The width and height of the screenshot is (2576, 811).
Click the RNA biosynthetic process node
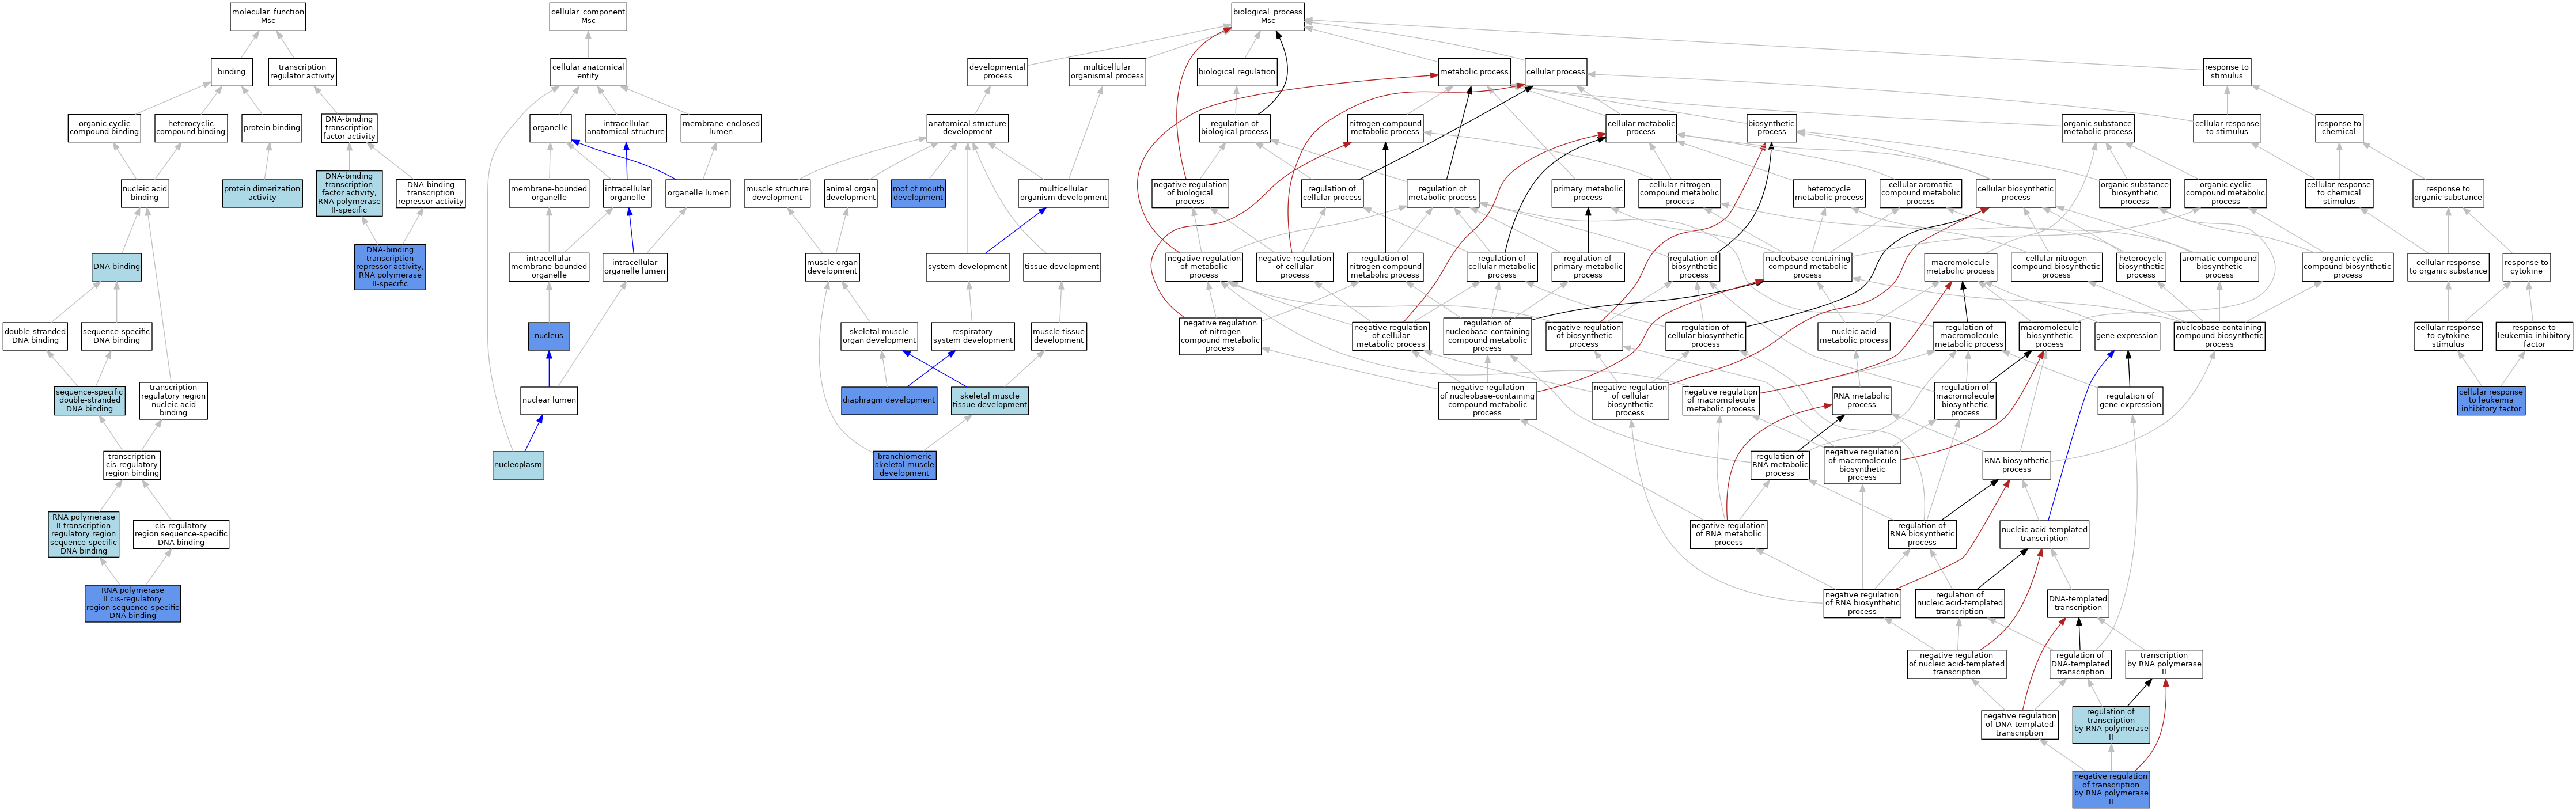(2016, 465)
